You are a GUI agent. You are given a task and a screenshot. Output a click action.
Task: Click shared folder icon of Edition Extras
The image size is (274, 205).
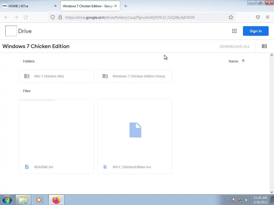(x=105, y=76)
